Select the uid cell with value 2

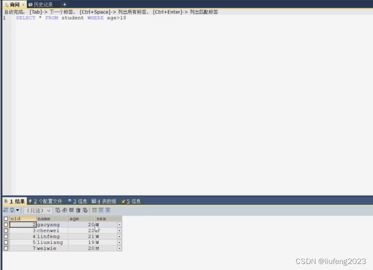point(23,224)
